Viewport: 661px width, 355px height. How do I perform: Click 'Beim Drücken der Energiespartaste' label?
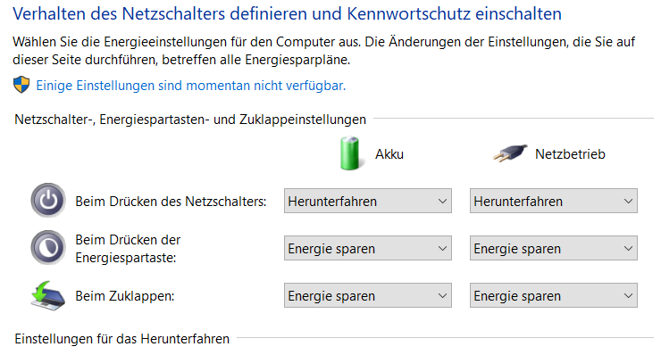click(x=128, y=249)
